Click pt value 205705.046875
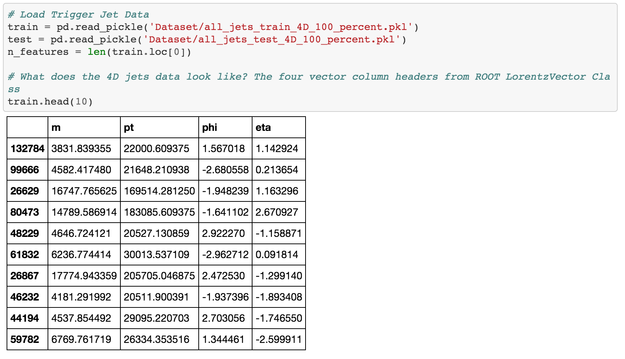The width and height of the screenshot is (625, 359). click(160, 276)
